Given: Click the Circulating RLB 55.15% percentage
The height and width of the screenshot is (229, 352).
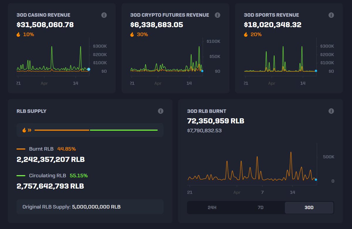Looking at the screenshot, I should point(79,176).
